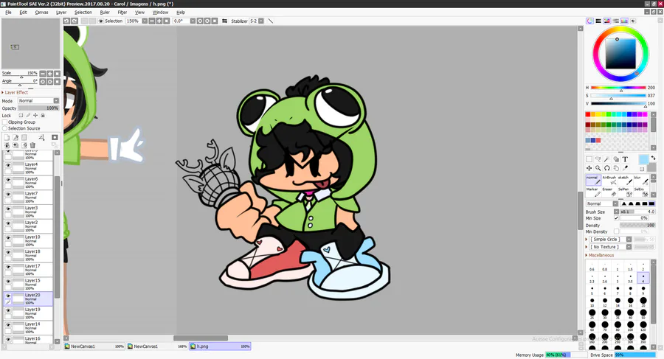
Task: Click the layer mask icon in layer panel
Action: click(55, 137)
